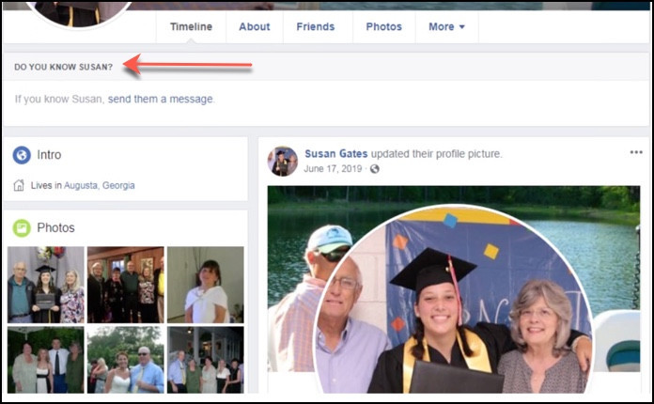The width and height of the screenshot is (654, 404).
Task: Click the June 17, 2019 post date
Action: 333,169
